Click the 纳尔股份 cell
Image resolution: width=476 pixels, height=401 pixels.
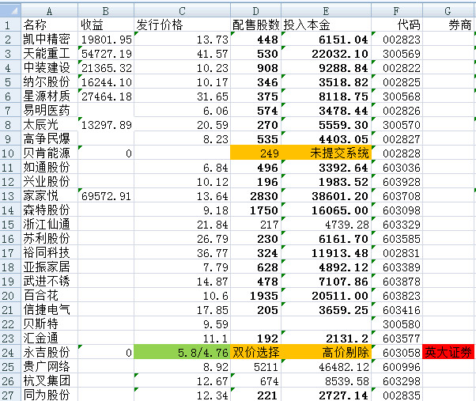(50, 82)
